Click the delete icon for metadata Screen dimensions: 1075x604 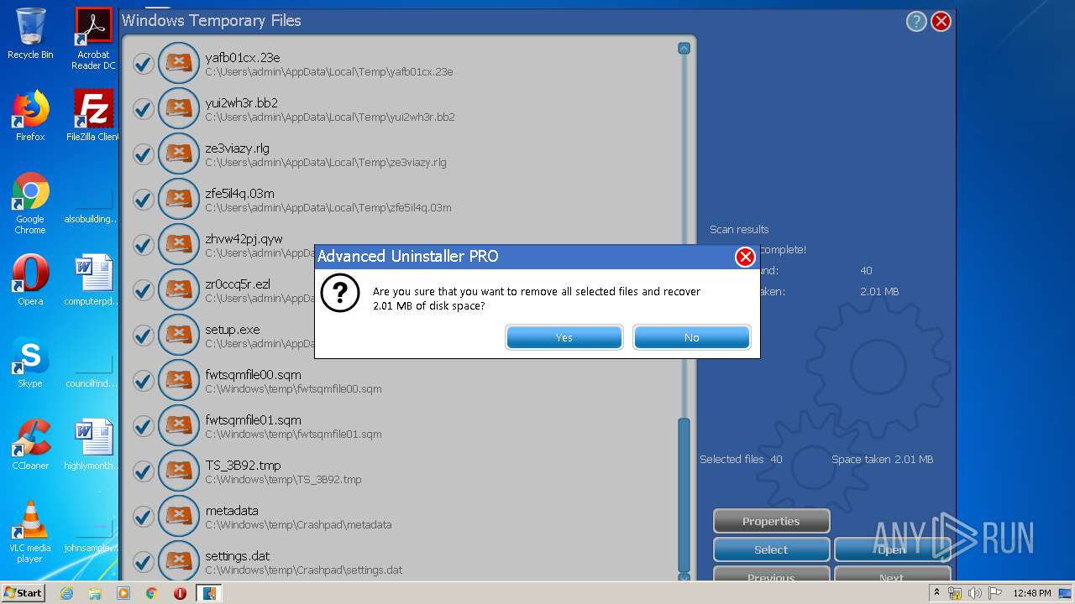[178, 516]
